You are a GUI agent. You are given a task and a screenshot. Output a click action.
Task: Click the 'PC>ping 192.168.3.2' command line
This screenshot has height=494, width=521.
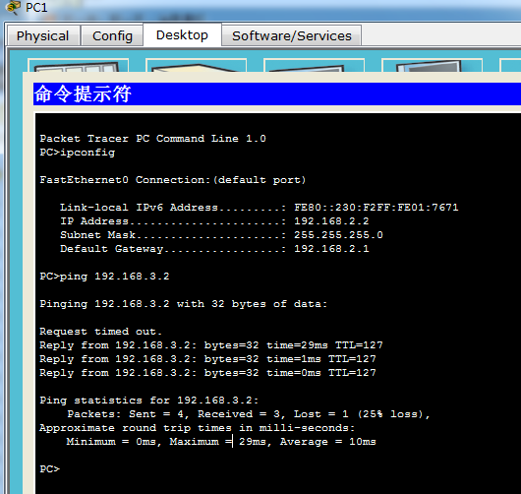(x=104, y=277)
